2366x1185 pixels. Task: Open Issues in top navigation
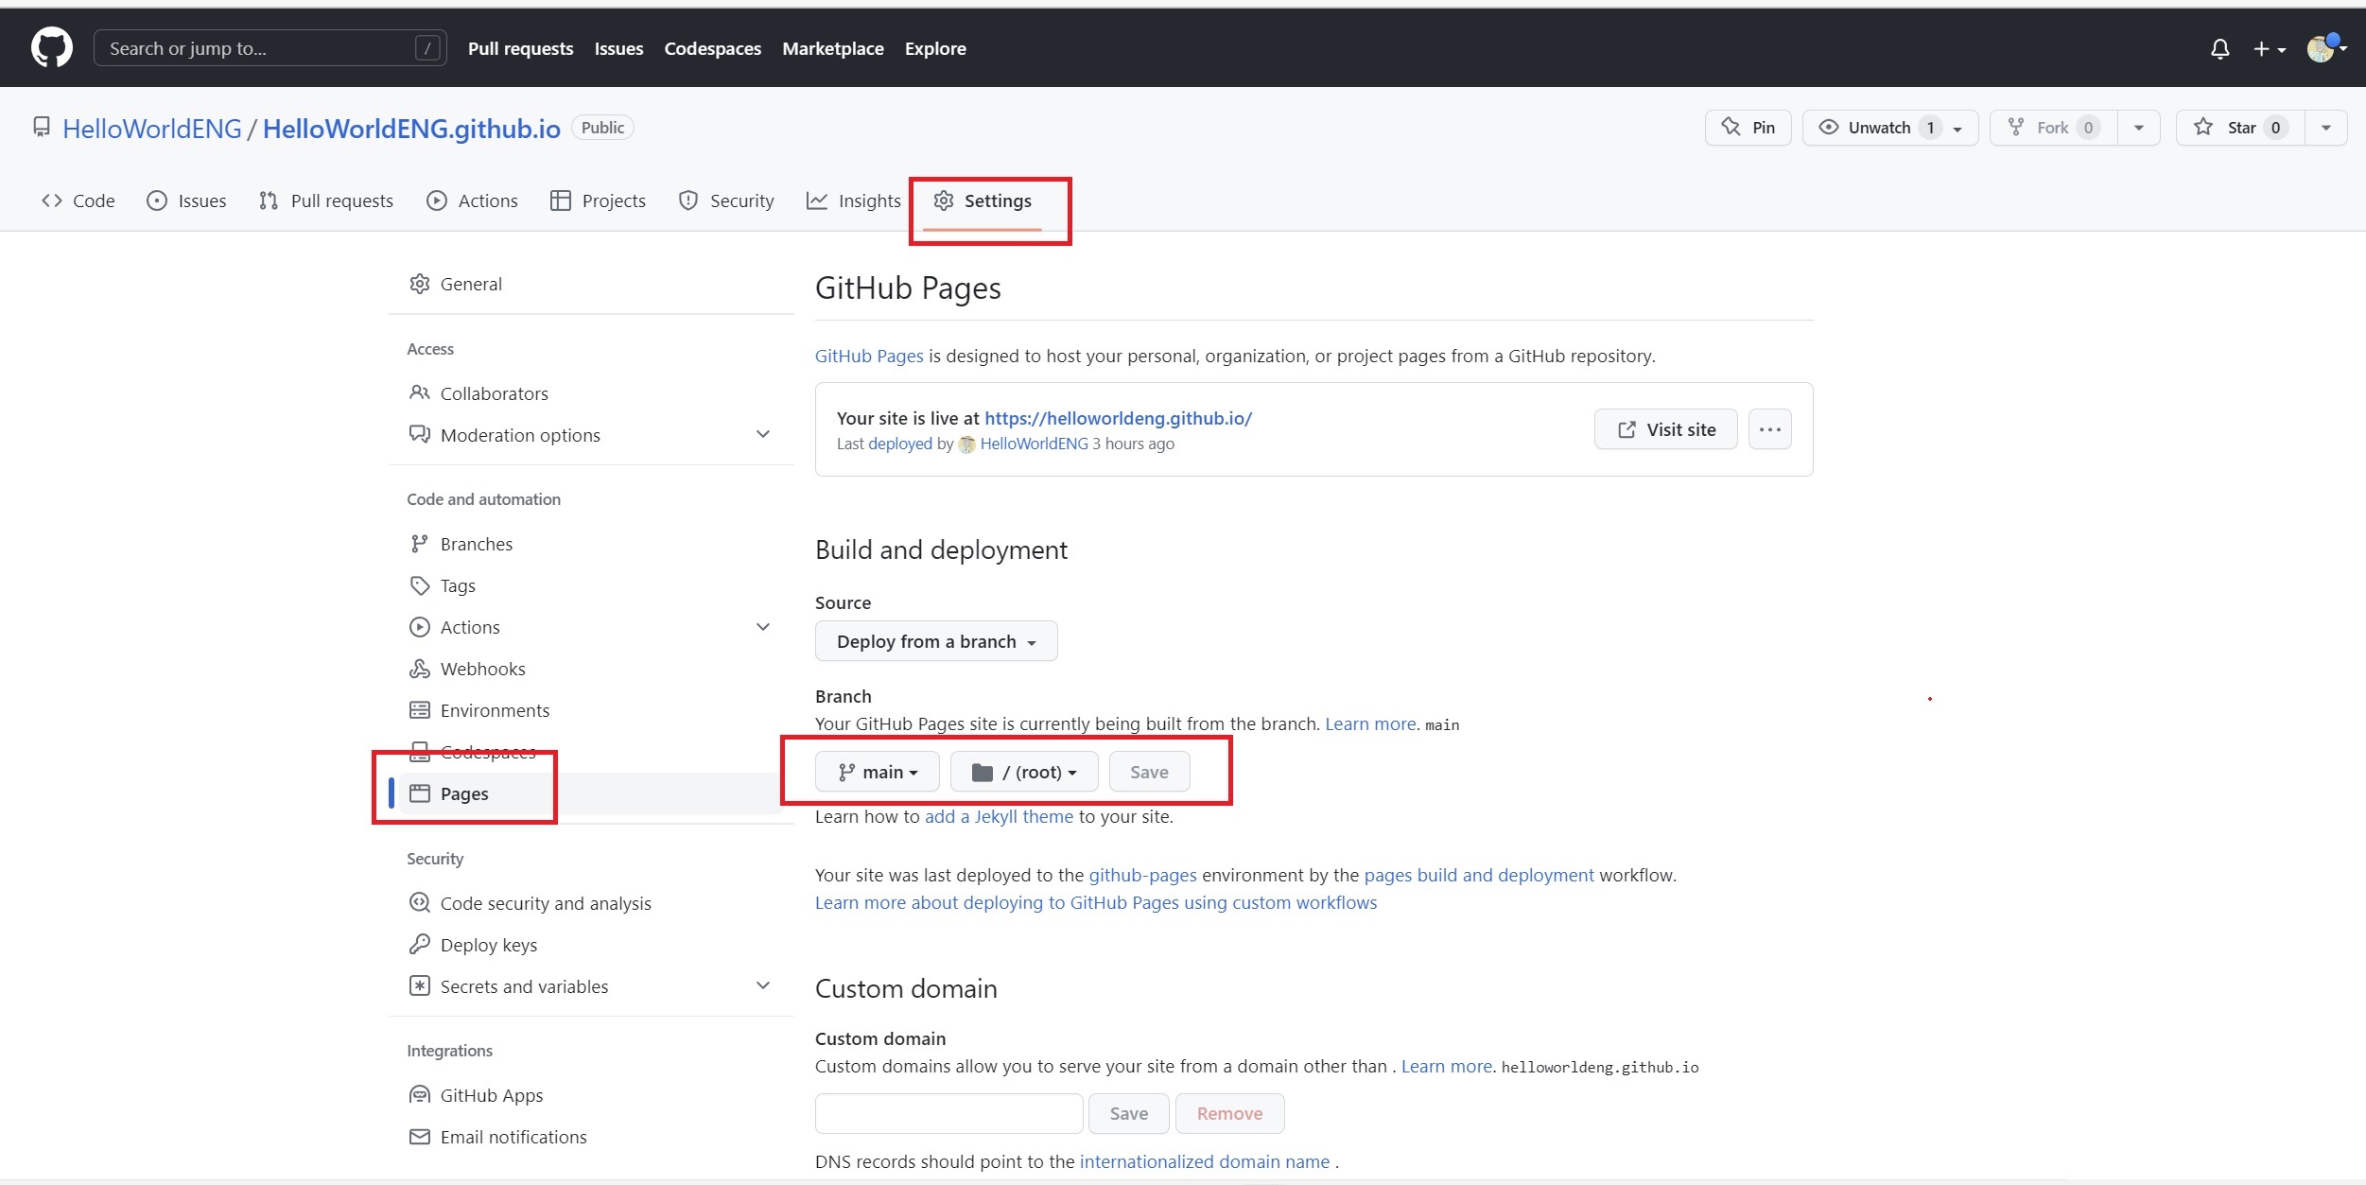[618, 48]
